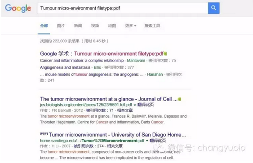Click the jcs.biologists.org URL text
Viewport: 253px width, 163px height.
click(86, 105)
